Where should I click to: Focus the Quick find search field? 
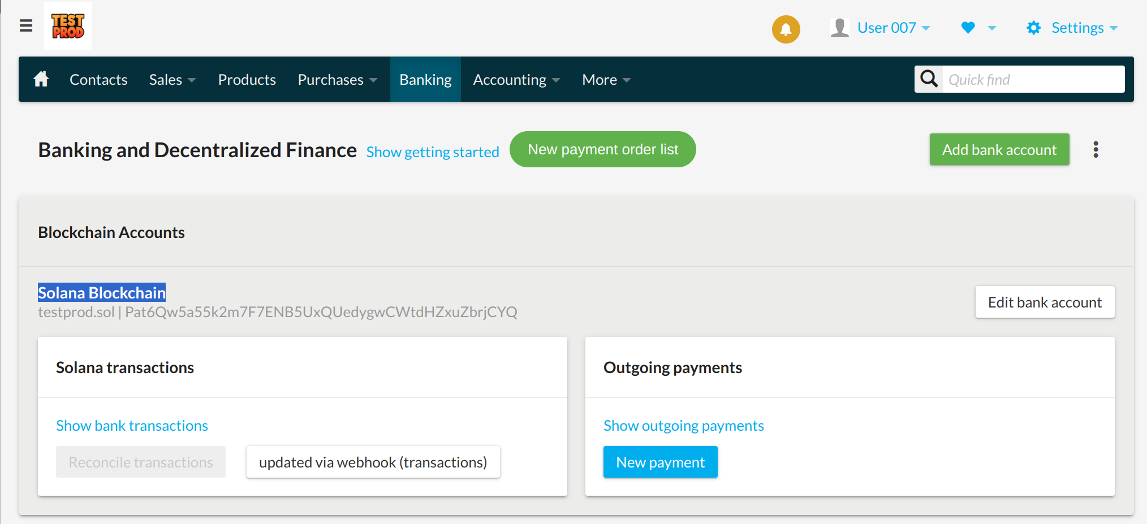coord(1033,79)
